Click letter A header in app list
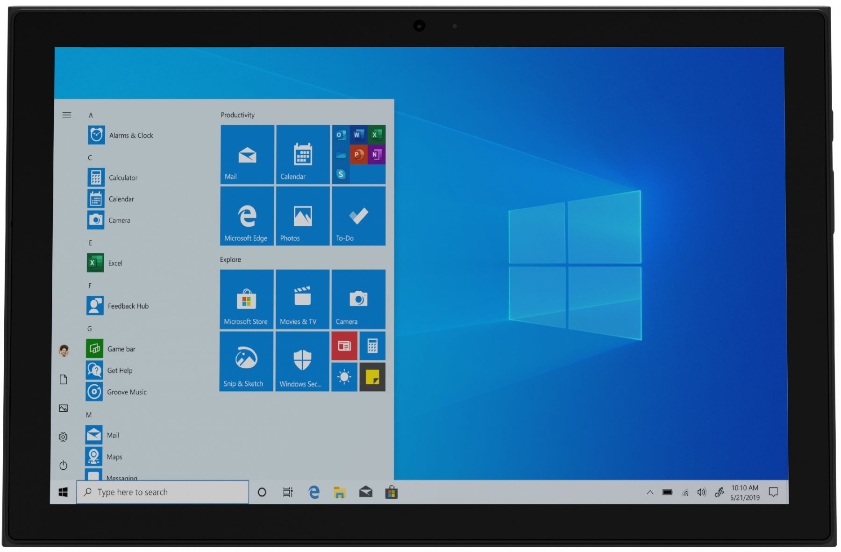Image resolution: width=841 pixels, height=552 pixels. pyautogui.click(x=91, y=115)
